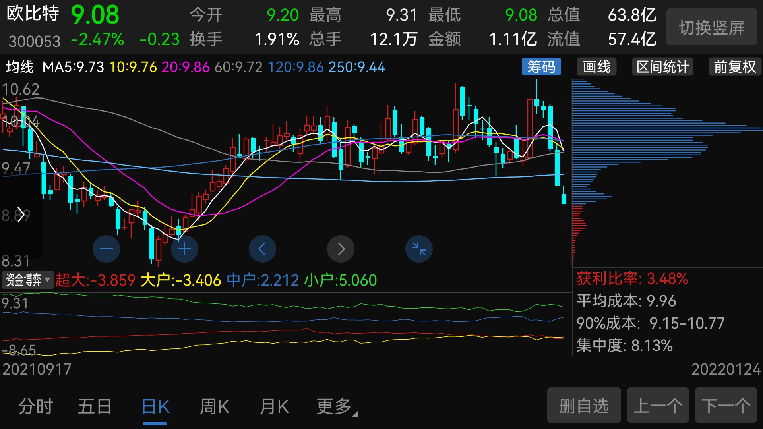Click magenta 20:9.86 MA value
Image resolution: width=763 pixels, height=429 pixels.
tap(186, 67)
